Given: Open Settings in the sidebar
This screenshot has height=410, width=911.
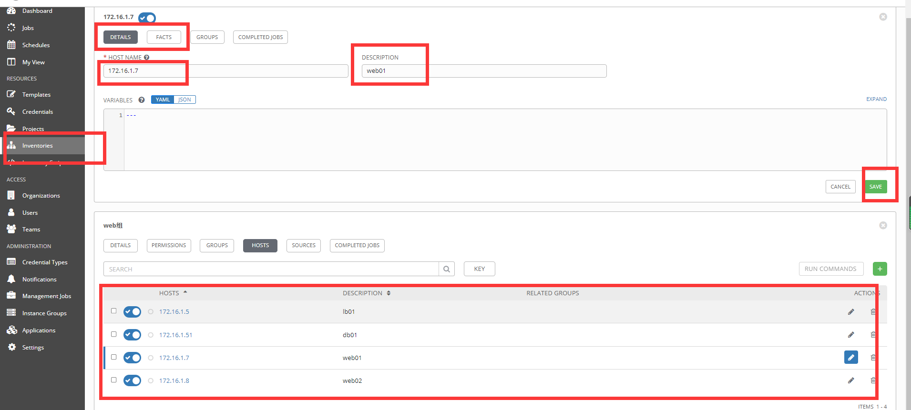Looking at the screenshot, I should [33, 348].
